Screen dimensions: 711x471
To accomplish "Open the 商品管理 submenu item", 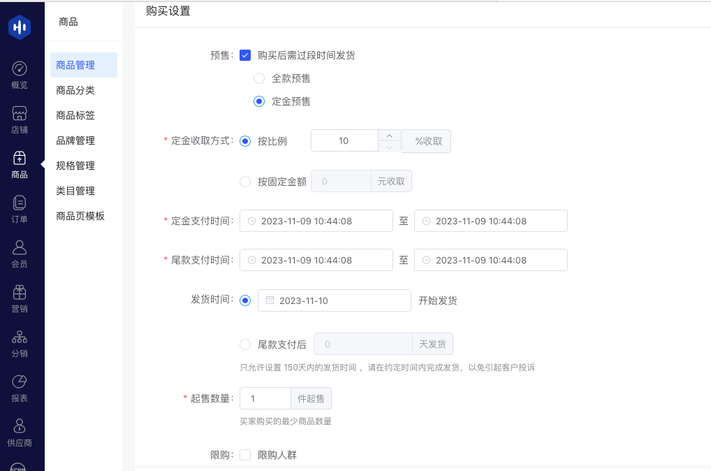I will [x=84, y=65].
